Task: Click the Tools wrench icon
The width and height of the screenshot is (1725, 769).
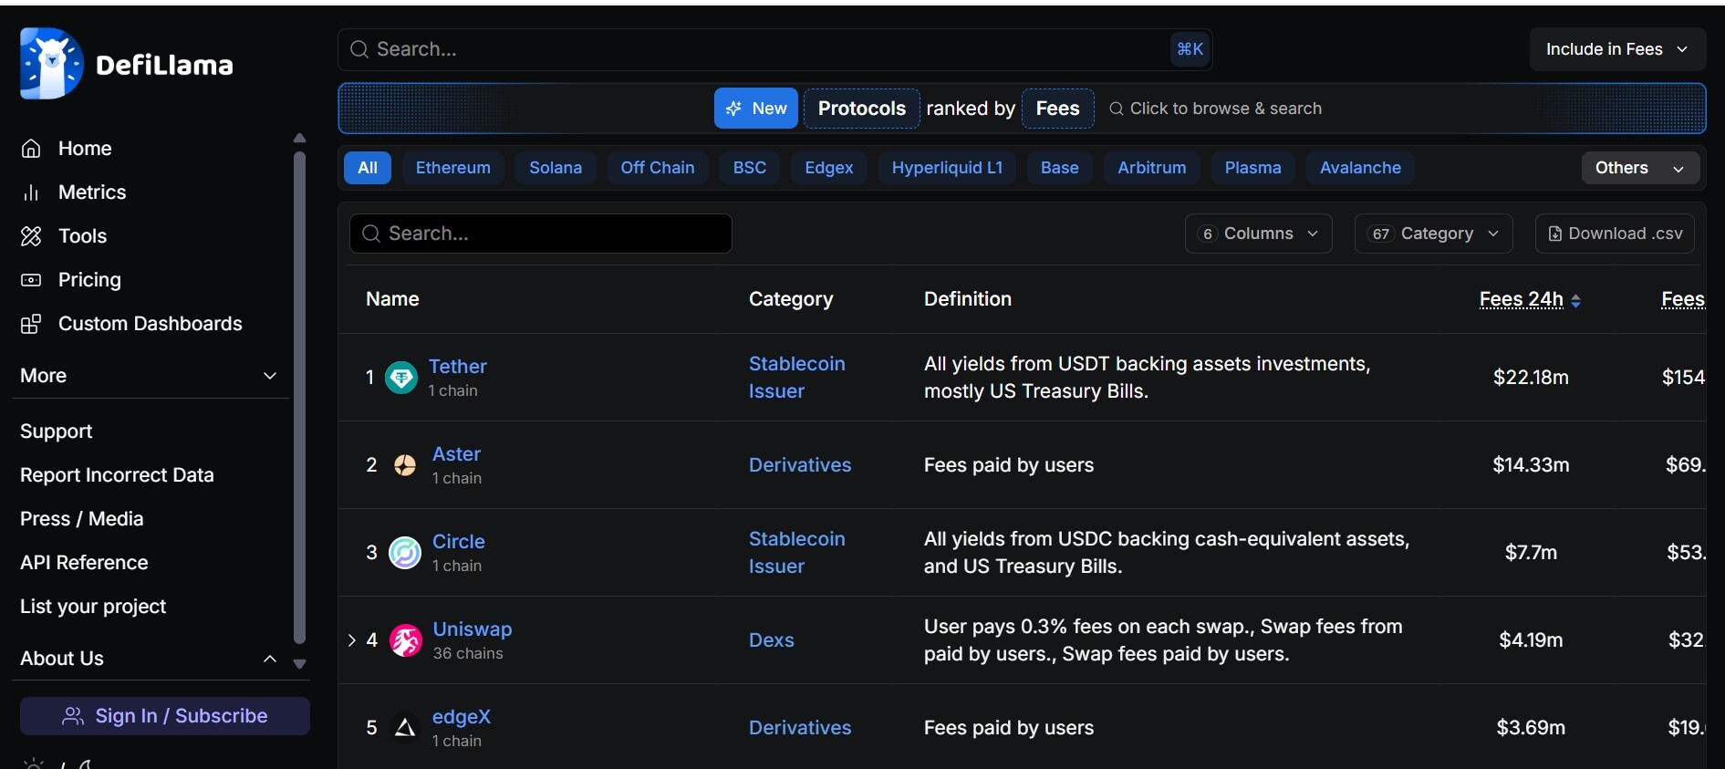Action: pyautogui.click(x=31, y=236)
